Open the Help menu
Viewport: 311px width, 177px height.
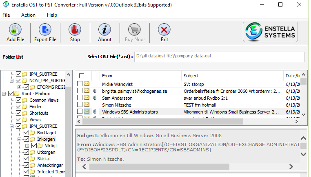(52, 15)
